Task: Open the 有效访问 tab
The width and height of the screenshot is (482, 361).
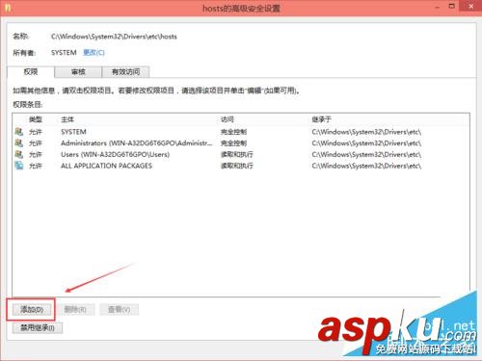Action: [125, 72]
